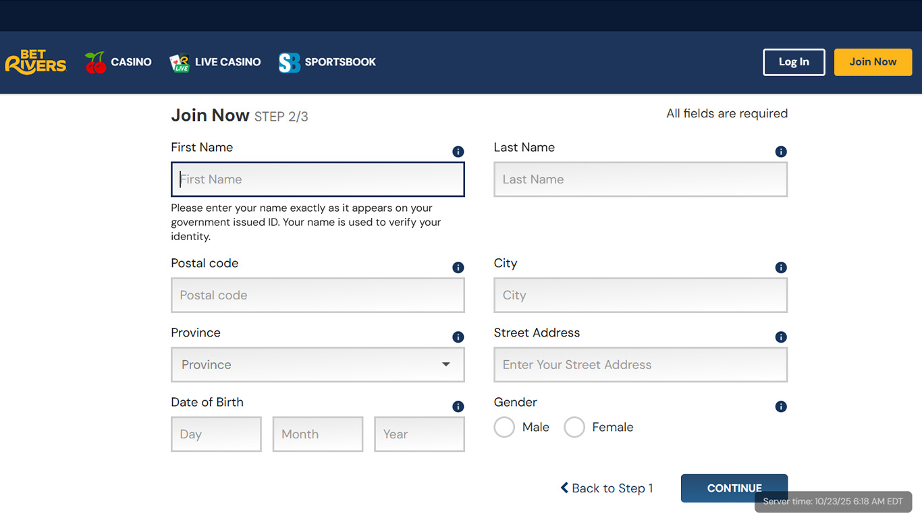The image size is (922, 518).
Task: Select the Female gender option
Action: coord(574,427)
